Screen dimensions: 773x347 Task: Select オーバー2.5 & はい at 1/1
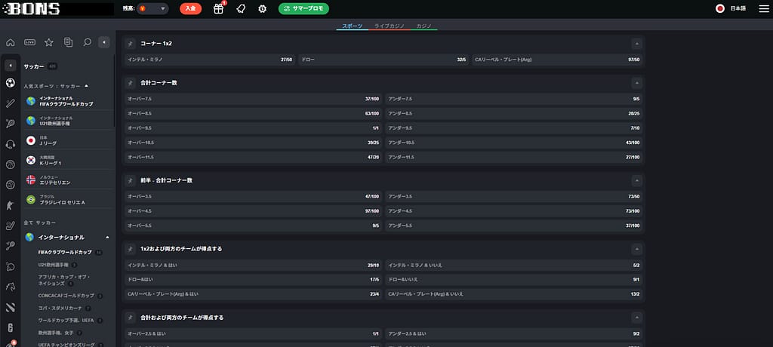[x=254, y=333]
